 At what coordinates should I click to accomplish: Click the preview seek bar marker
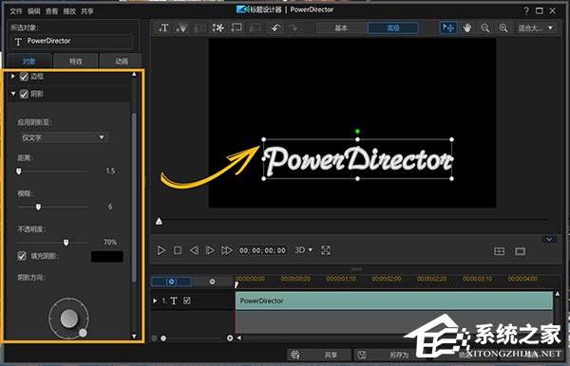[x=159, y=221]
